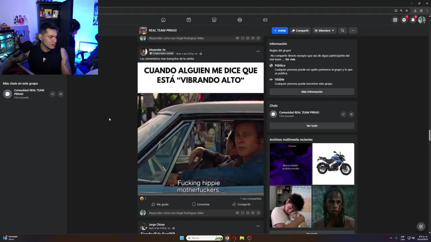Open the '1 vez compartido' shares list
Screen dimensions: 431x242
[x=251, y=199]
